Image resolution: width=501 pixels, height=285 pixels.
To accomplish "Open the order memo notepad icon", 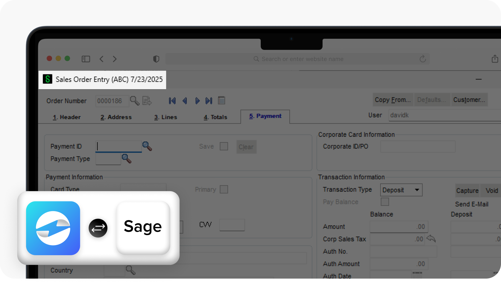I will 222,100.
